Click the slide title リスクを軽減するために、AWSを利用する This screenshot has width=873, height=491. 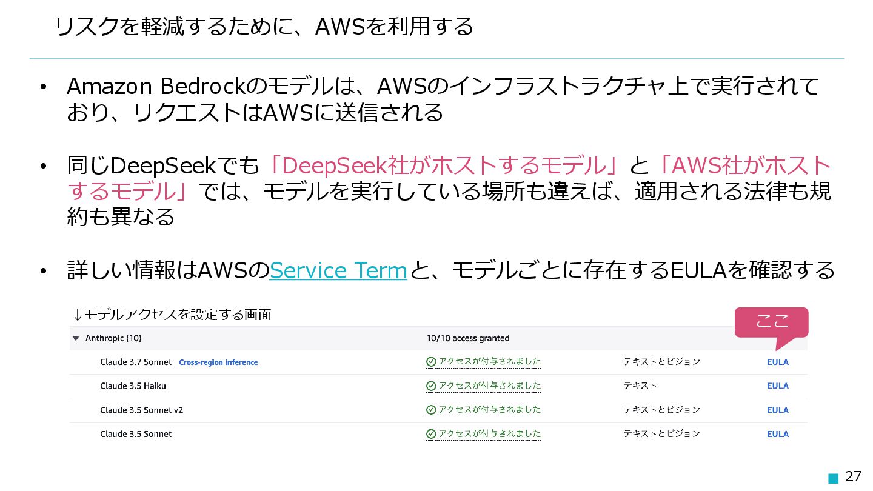pyautogui.click(x=264, y=27)
